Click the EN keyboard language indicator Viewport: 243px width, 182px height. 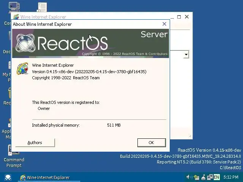pos(216,177)
